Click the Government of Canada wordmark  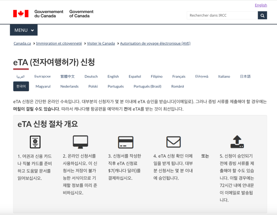click(81, 13)
